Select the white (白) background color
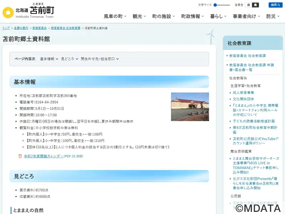The width and height of the screenshot is (285, 214). (249, 5)
